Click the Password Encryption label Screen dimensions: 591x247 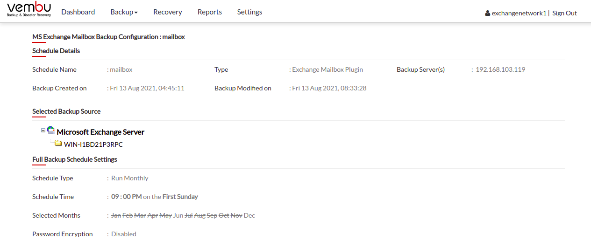[63, 234]
